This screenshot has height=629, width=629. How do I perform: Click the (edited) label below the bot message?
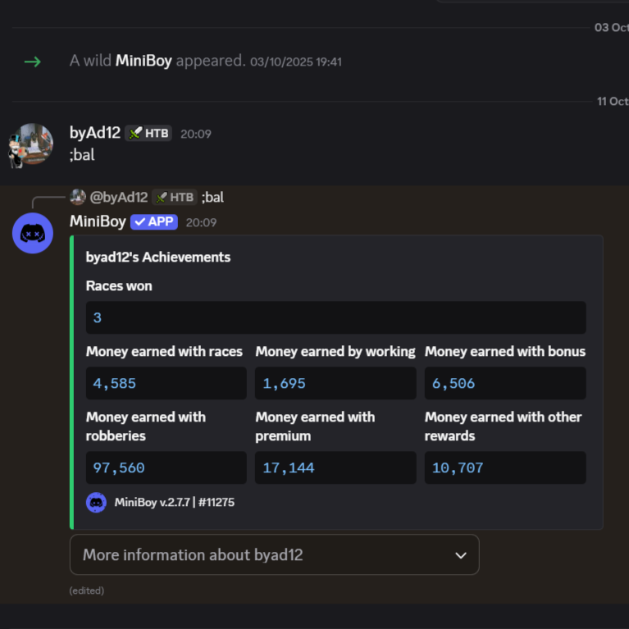tap(87, 590)
